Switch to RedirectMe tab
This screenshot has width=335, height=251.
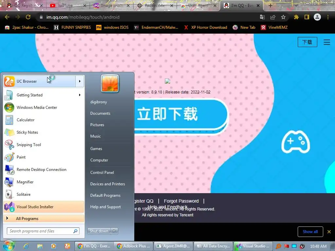155,6
